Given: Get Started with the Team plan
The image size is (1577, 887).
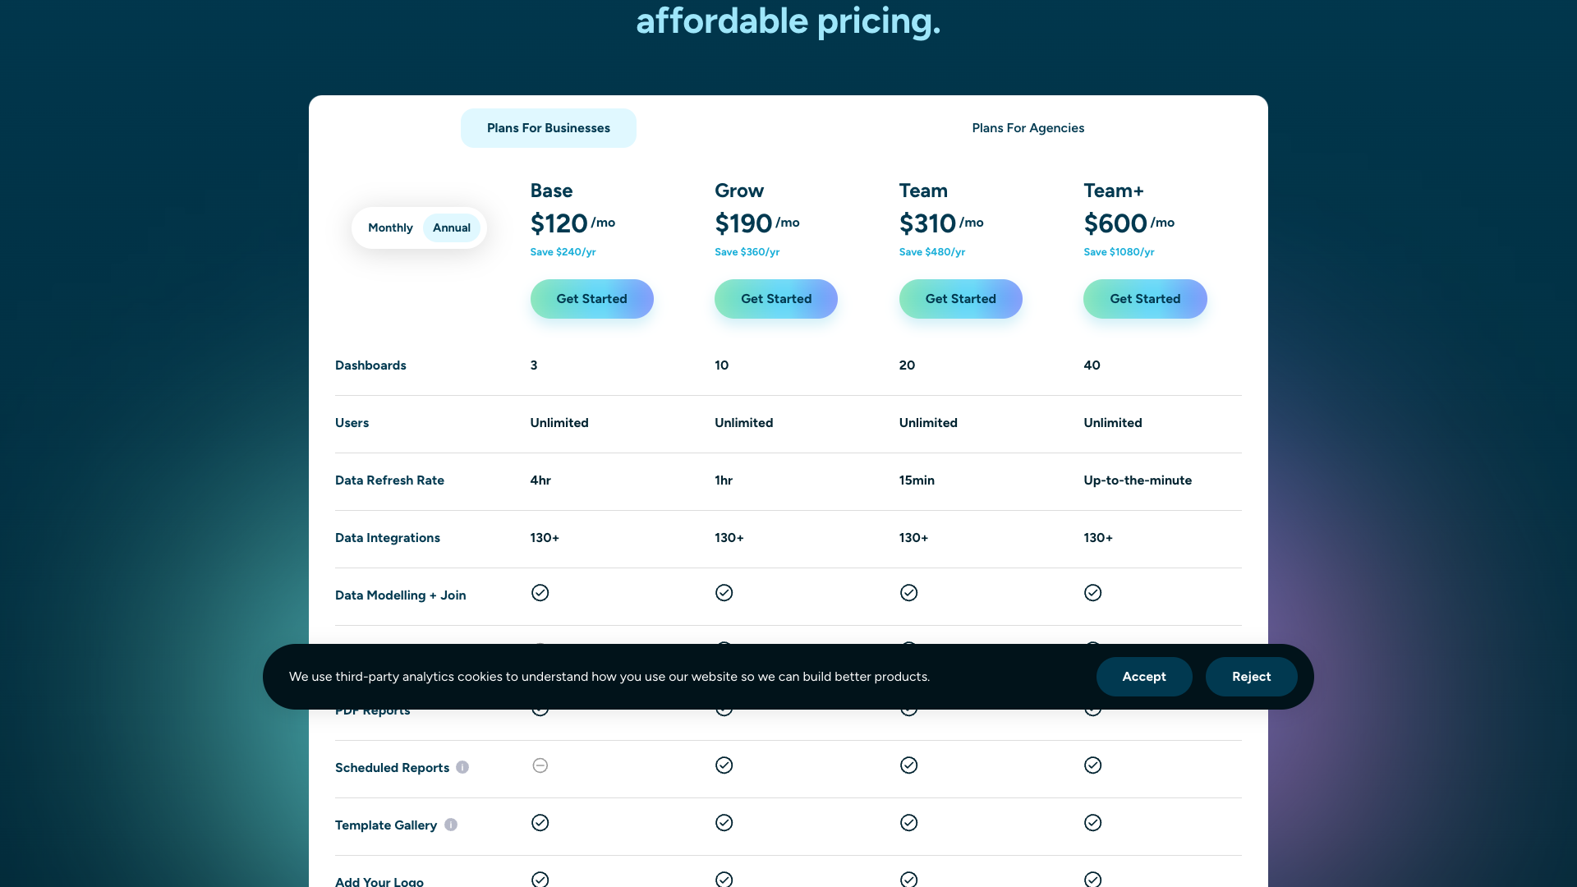Looking at the screenshot, I should 960,298.
